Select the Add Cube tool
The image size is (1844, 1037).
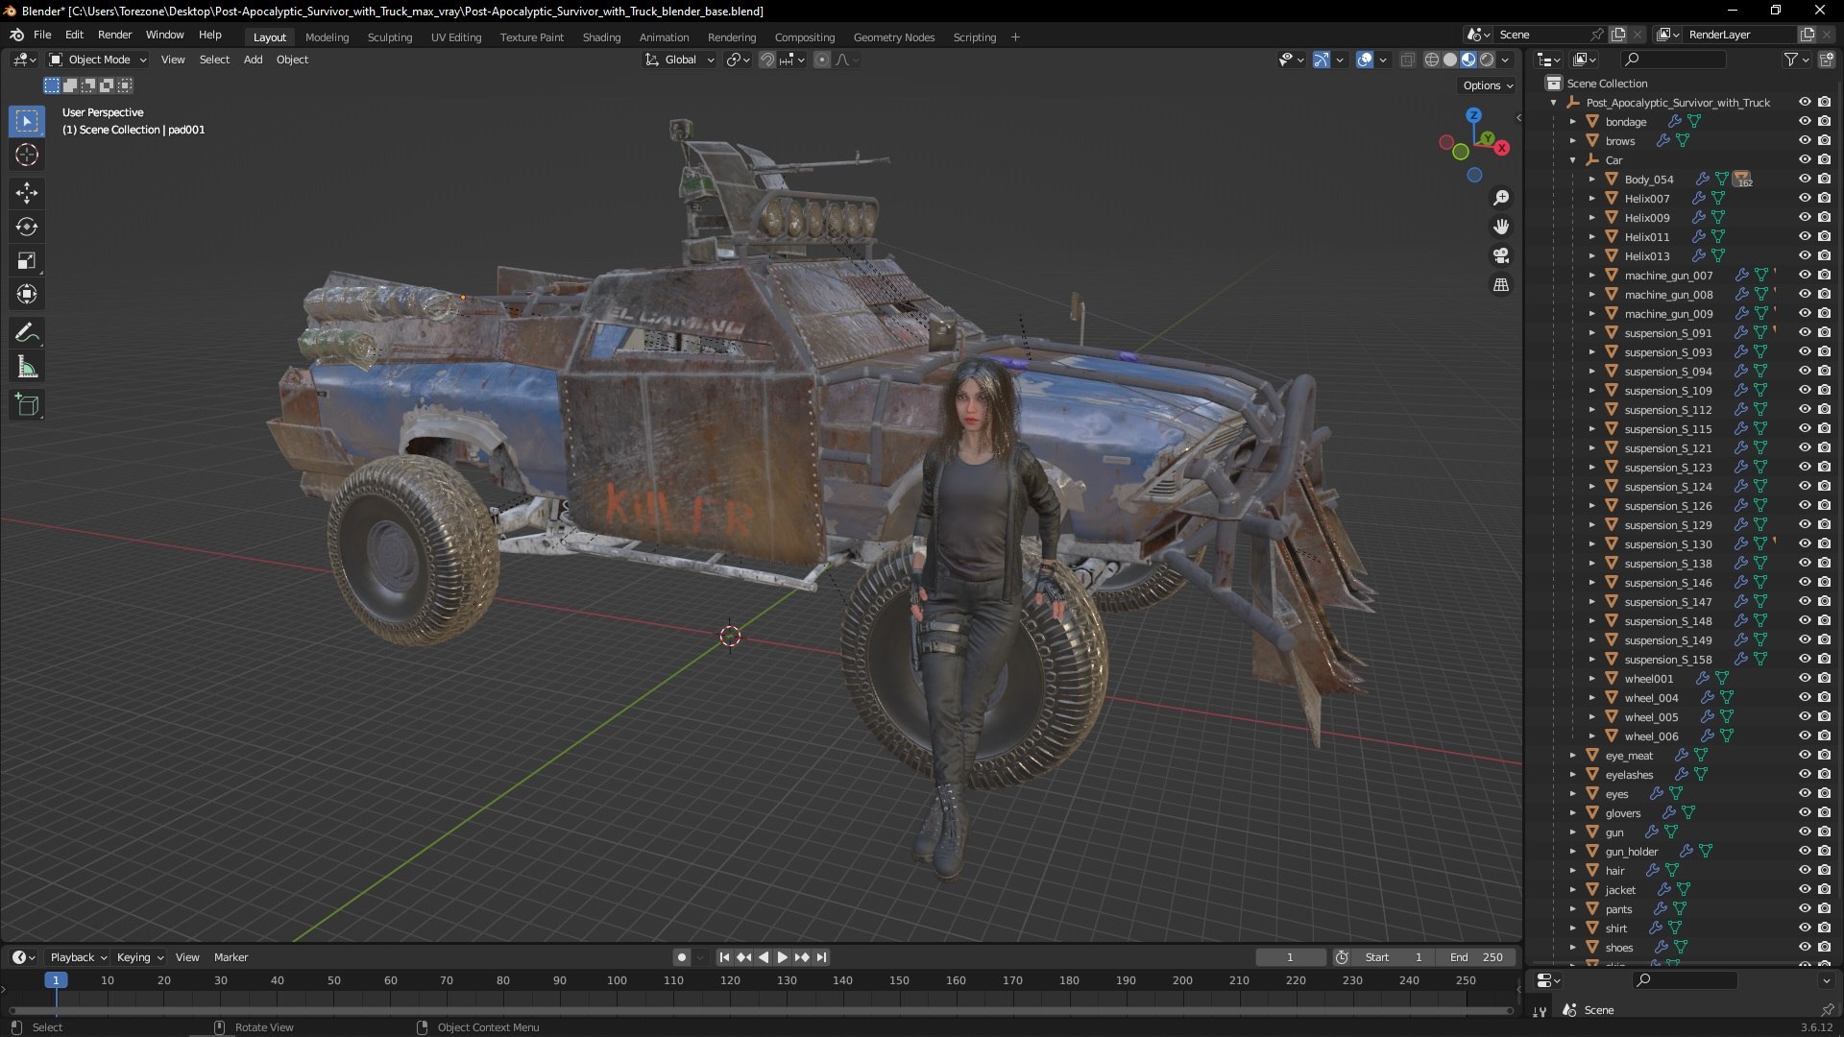(27, 405)
